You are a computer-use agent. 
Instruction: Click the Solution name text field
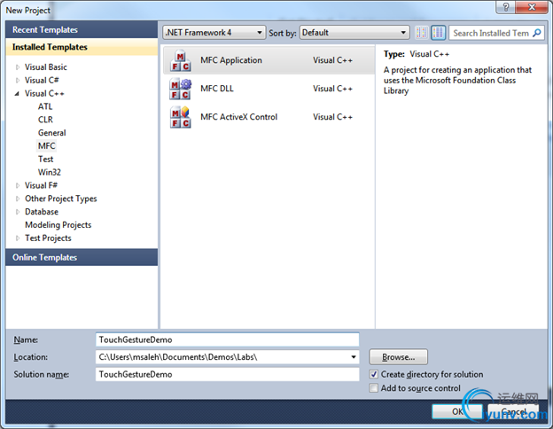pos(228,374)
